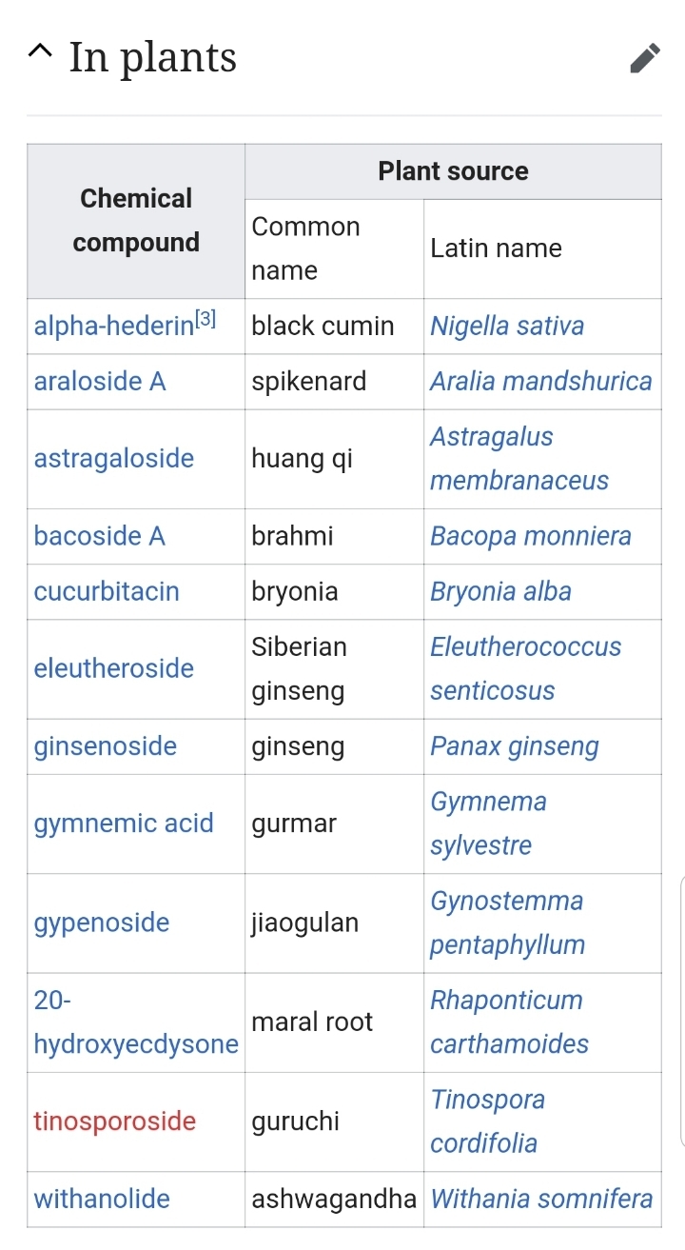
Task: Tap the In plants section heading
Action: click(152, 57)
